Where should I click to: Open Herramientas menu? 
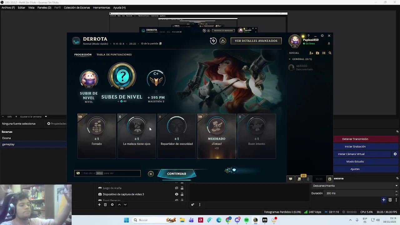point(102,7)
